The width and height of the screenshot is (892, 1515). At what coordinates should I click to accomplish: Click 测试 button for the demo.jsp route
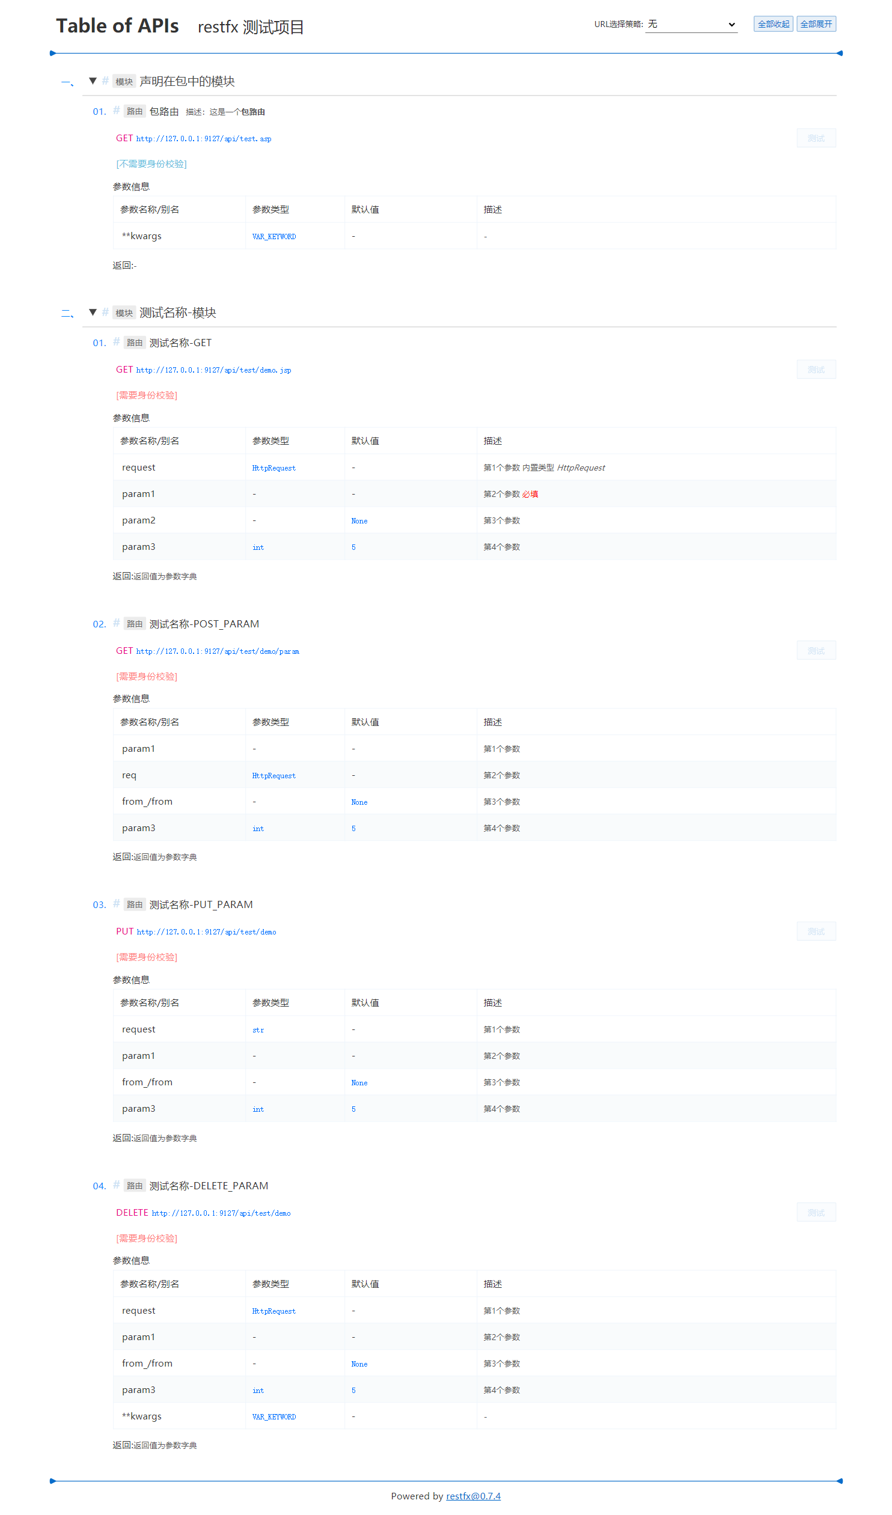point(816,370)
